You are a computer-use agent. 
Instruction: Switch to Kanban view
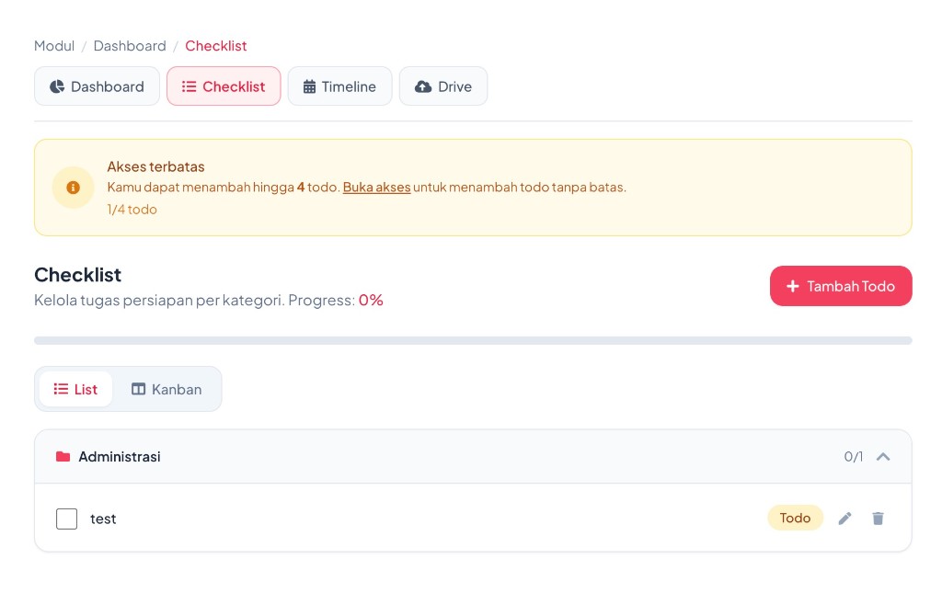pyautogui.click(x=167, y=389)
